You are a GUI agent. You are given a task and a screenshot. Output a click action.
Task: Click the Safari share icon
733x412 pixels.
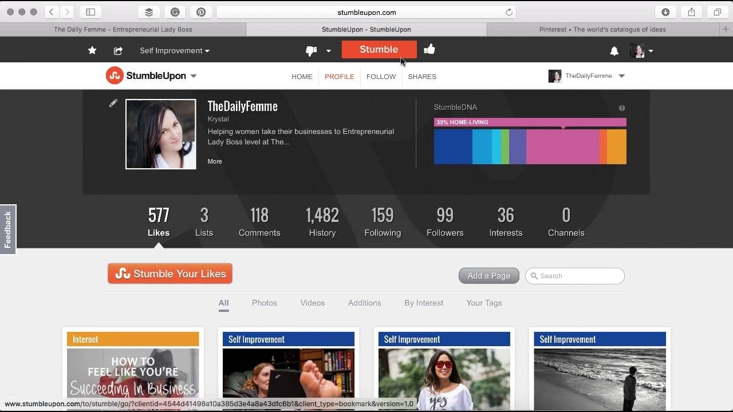click(x=691, y=12)
